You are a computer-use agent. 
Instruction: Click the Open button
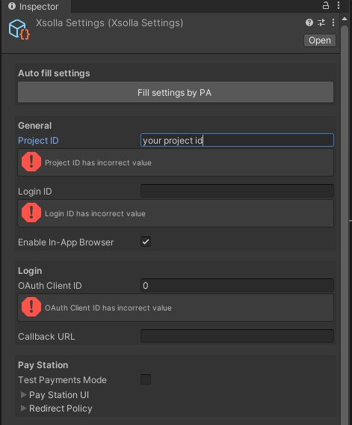[x=320, y=40]
